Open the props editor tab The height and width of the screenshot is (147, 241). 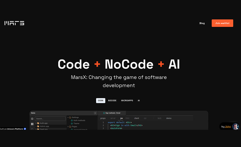coord(103,118)
